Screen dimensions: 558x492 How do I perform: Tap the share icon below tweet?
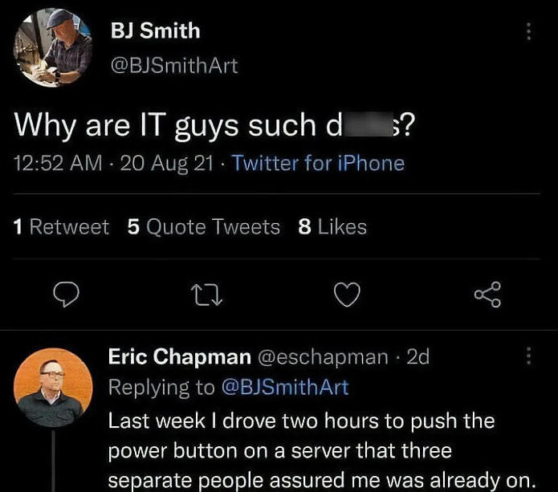487,297
